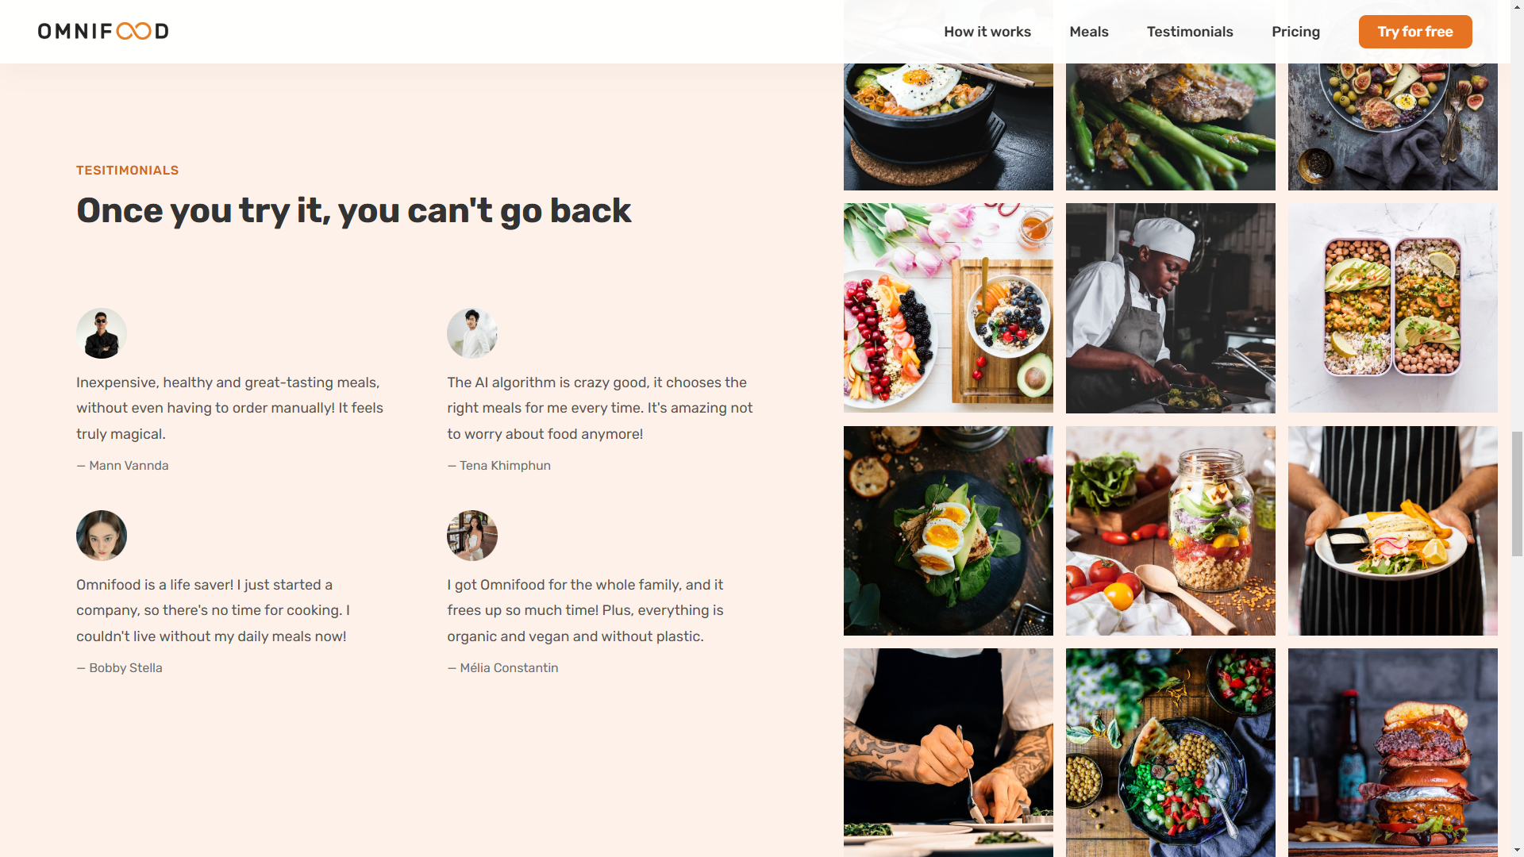Open the fruit and granola bowl photo
This screenshot has width=1524, height=857.
[x=949, y=308]
